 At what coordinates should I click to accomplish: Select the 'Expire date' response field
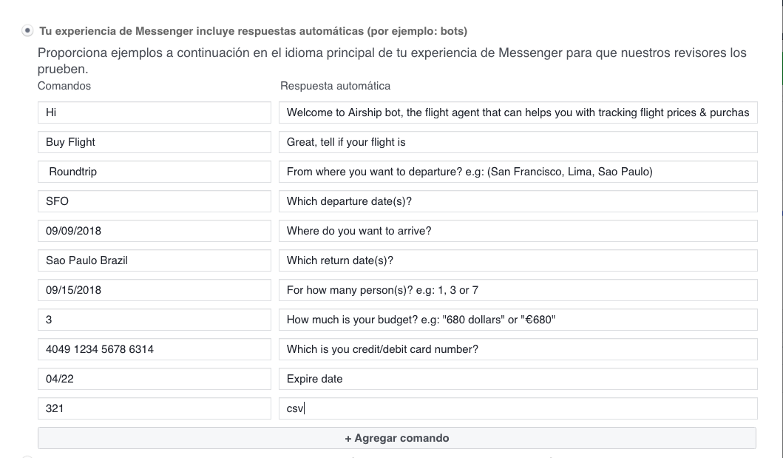[x=518, y=379]
